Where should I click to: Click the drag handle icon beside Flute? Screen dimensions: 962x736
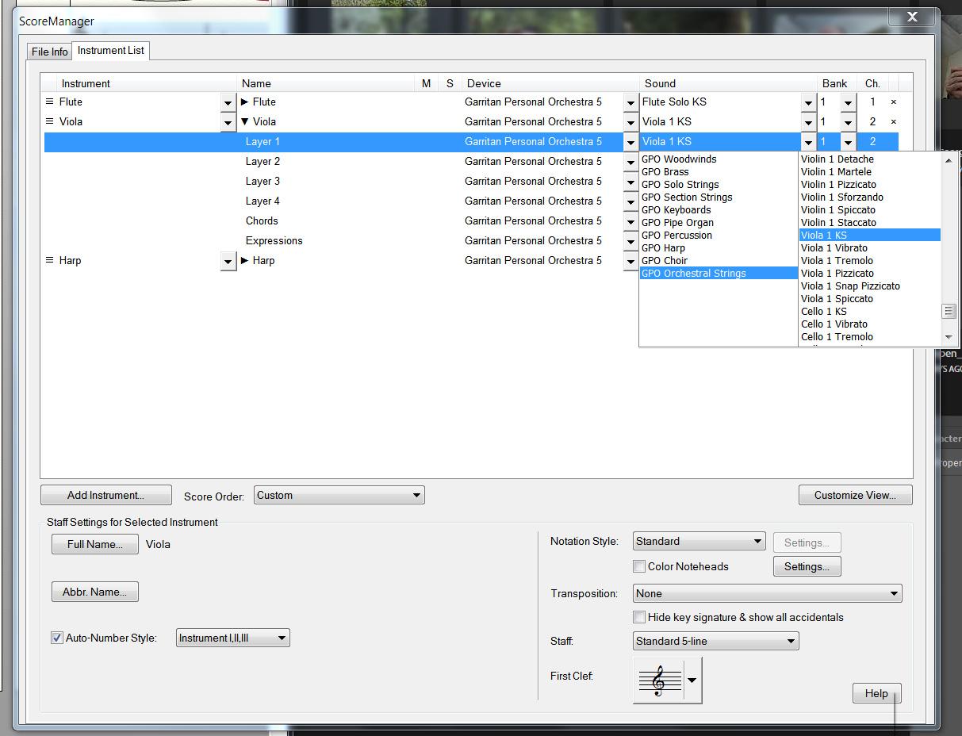[x=49, y=102]
